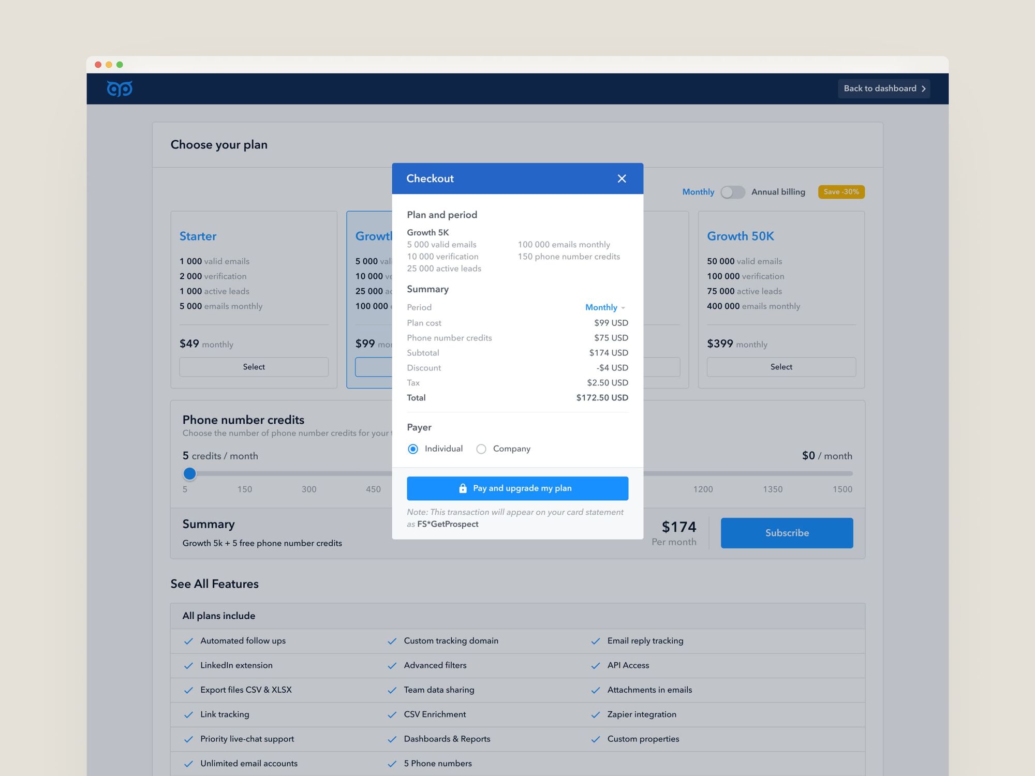Select the Starter plan
The height and width of the screenshot is (776, 1035).
point(254,367)
